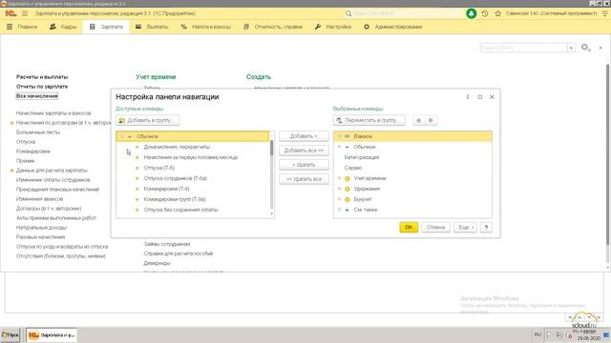Open Больничные листы link

pos(38,132)
